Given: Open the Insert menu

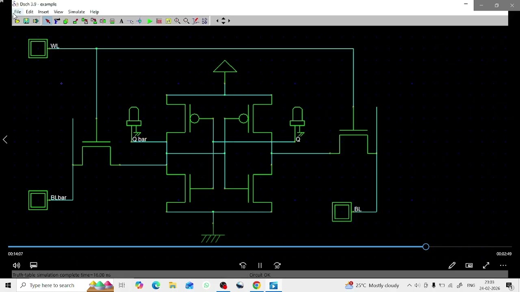Looking at the screenshot, I should pyautogui.click(x=43, y=12).
